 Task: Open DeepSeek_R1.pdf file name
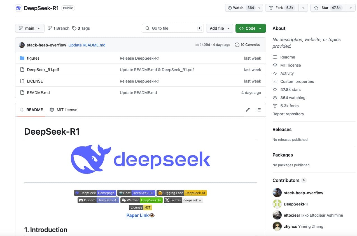43,70
